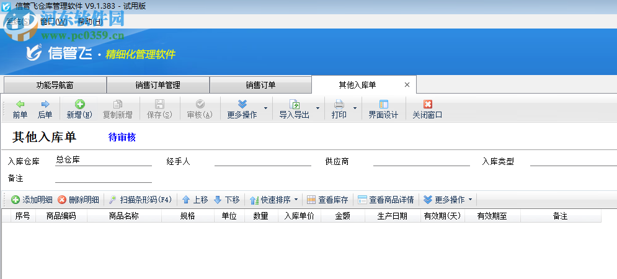Image resolution: width=617 pixels, height=279 pixels.
Task: Click the 复制新增 copy-new icon
Action: [117, 104]
